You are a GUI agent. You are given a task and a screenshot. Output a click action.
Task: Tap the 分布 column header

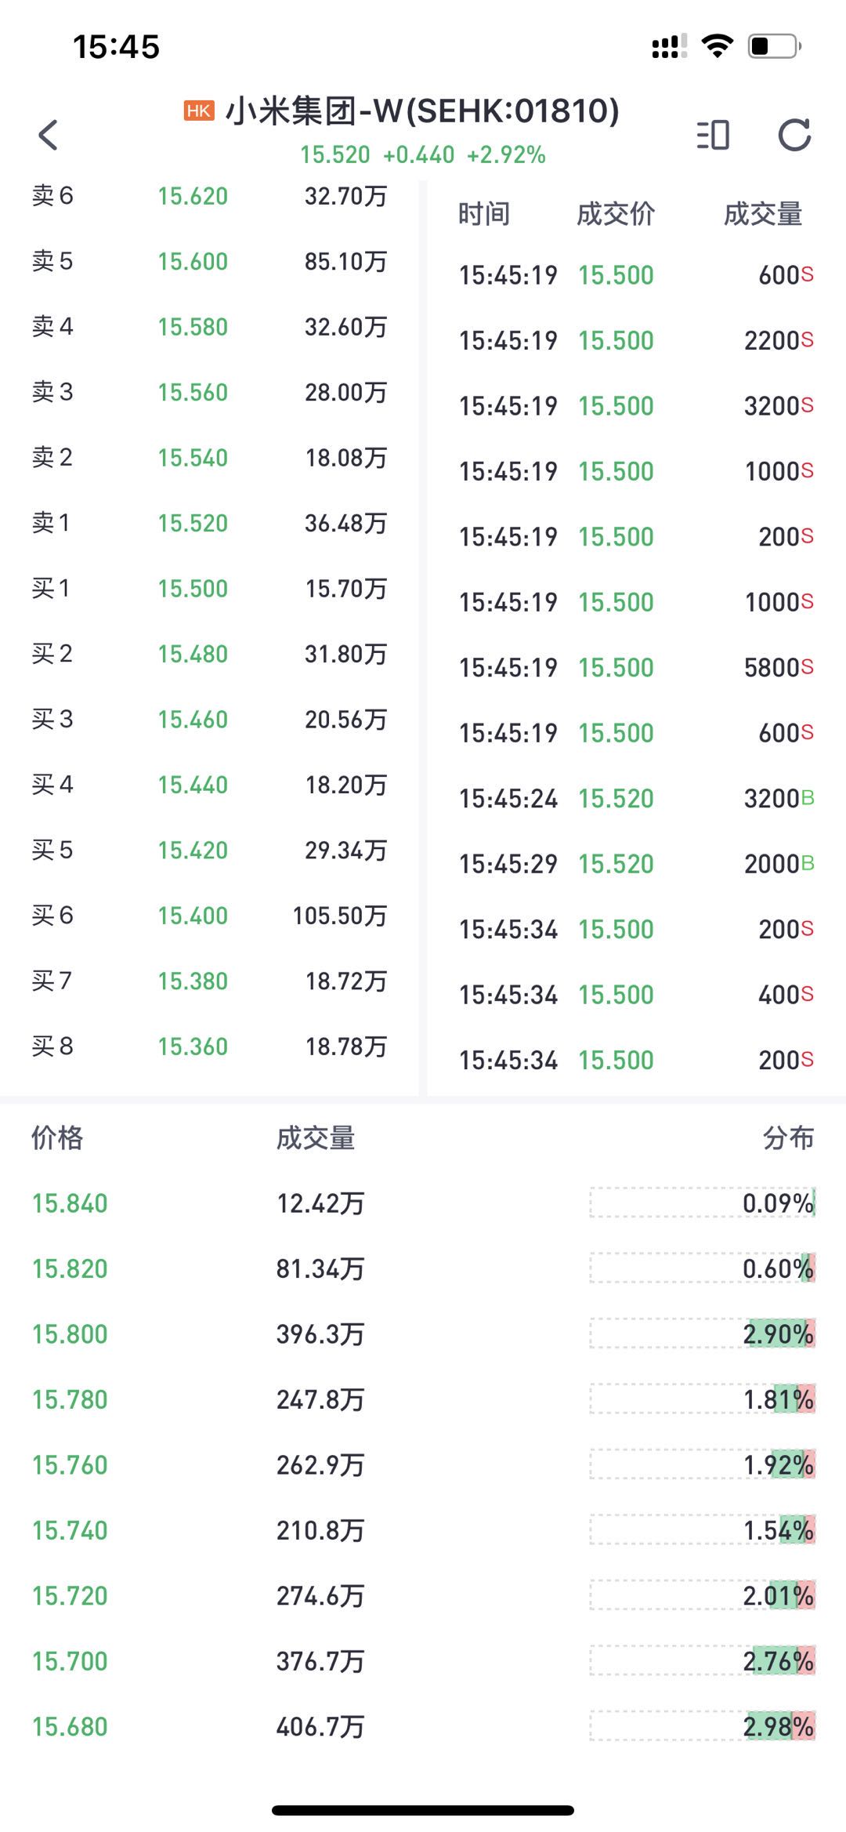click(789, 1137)
